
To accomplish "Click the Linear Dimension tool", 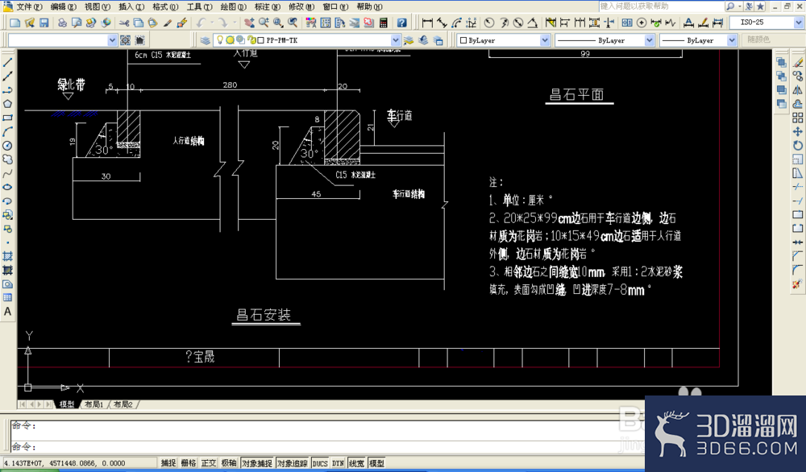I will tap(426, 23).
